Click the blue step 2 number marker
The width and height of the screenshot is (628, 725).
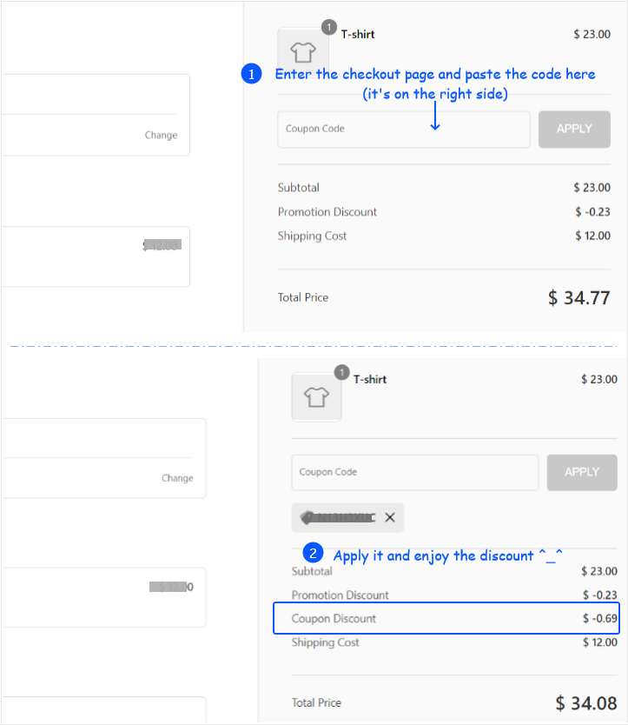[313, 553]
